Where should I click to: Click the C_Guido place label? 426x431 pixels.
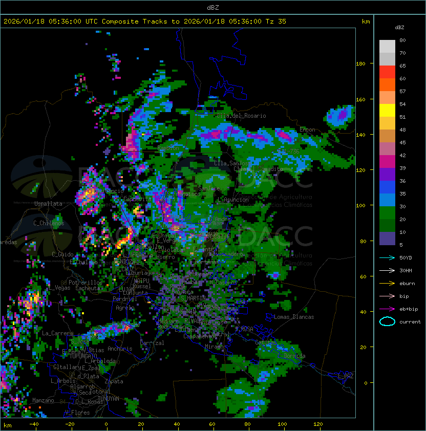click(62, 254)
